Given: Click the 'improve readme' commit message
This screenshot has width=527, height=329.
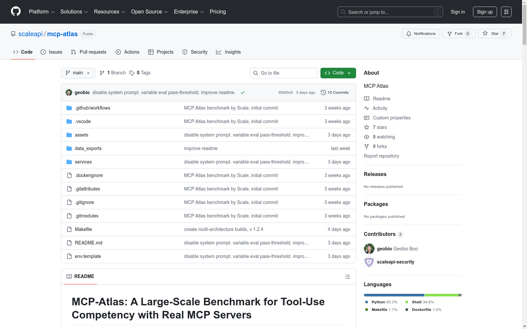Looking at the screenshot, I should pyautogui.click(x=201, y=148).
